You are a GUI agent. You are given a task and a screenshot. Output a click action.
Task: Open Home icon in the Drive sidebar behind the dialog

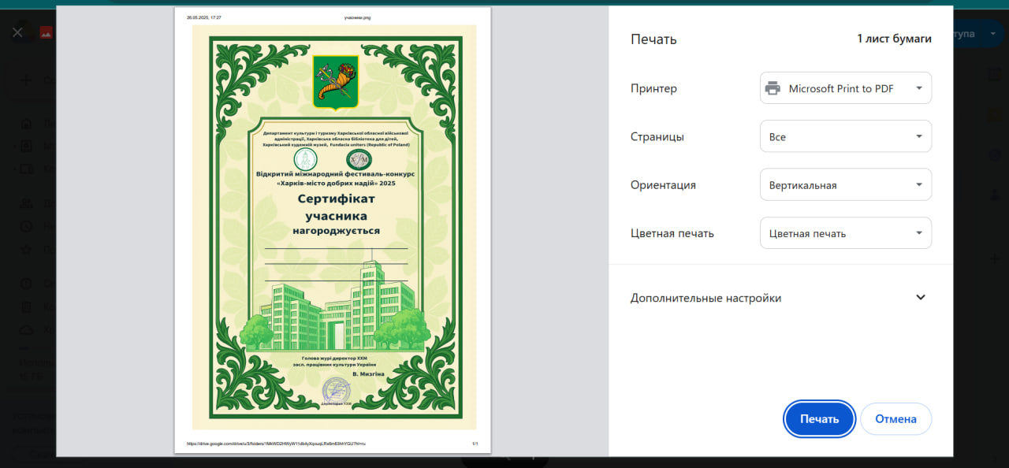pyautogui.click(x=26, y=124)
